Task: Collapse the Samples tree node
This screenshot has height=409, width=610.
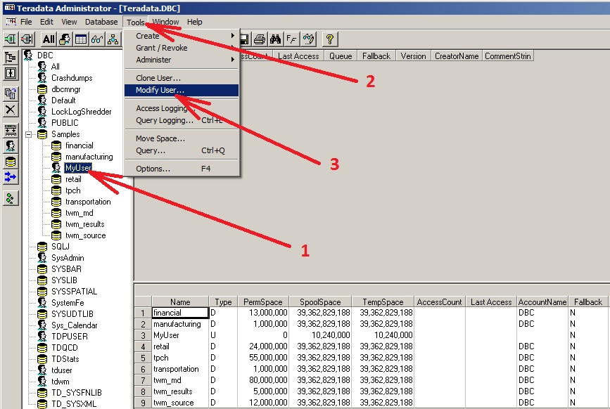Action: click(x=28, y=134)
